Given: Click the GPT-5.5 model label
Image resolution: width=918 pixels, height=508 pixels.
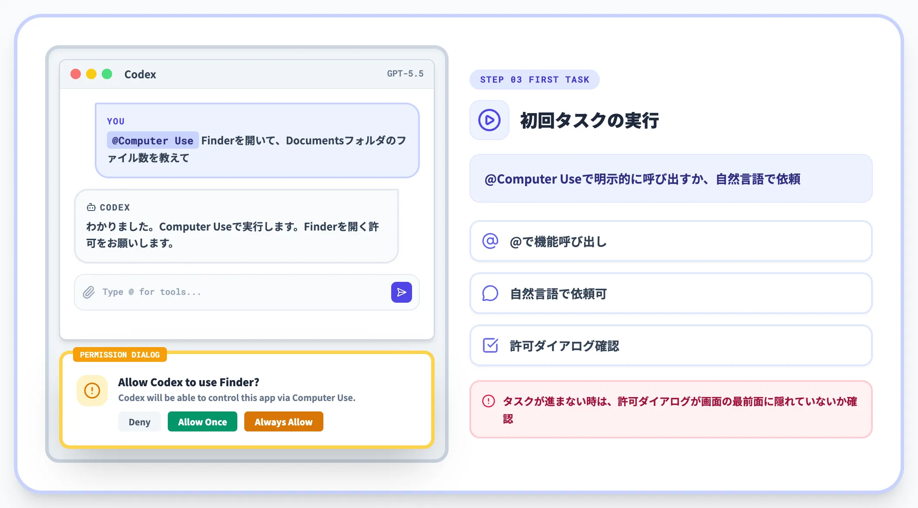Looking at the screenshot, I should coord(405,74).
